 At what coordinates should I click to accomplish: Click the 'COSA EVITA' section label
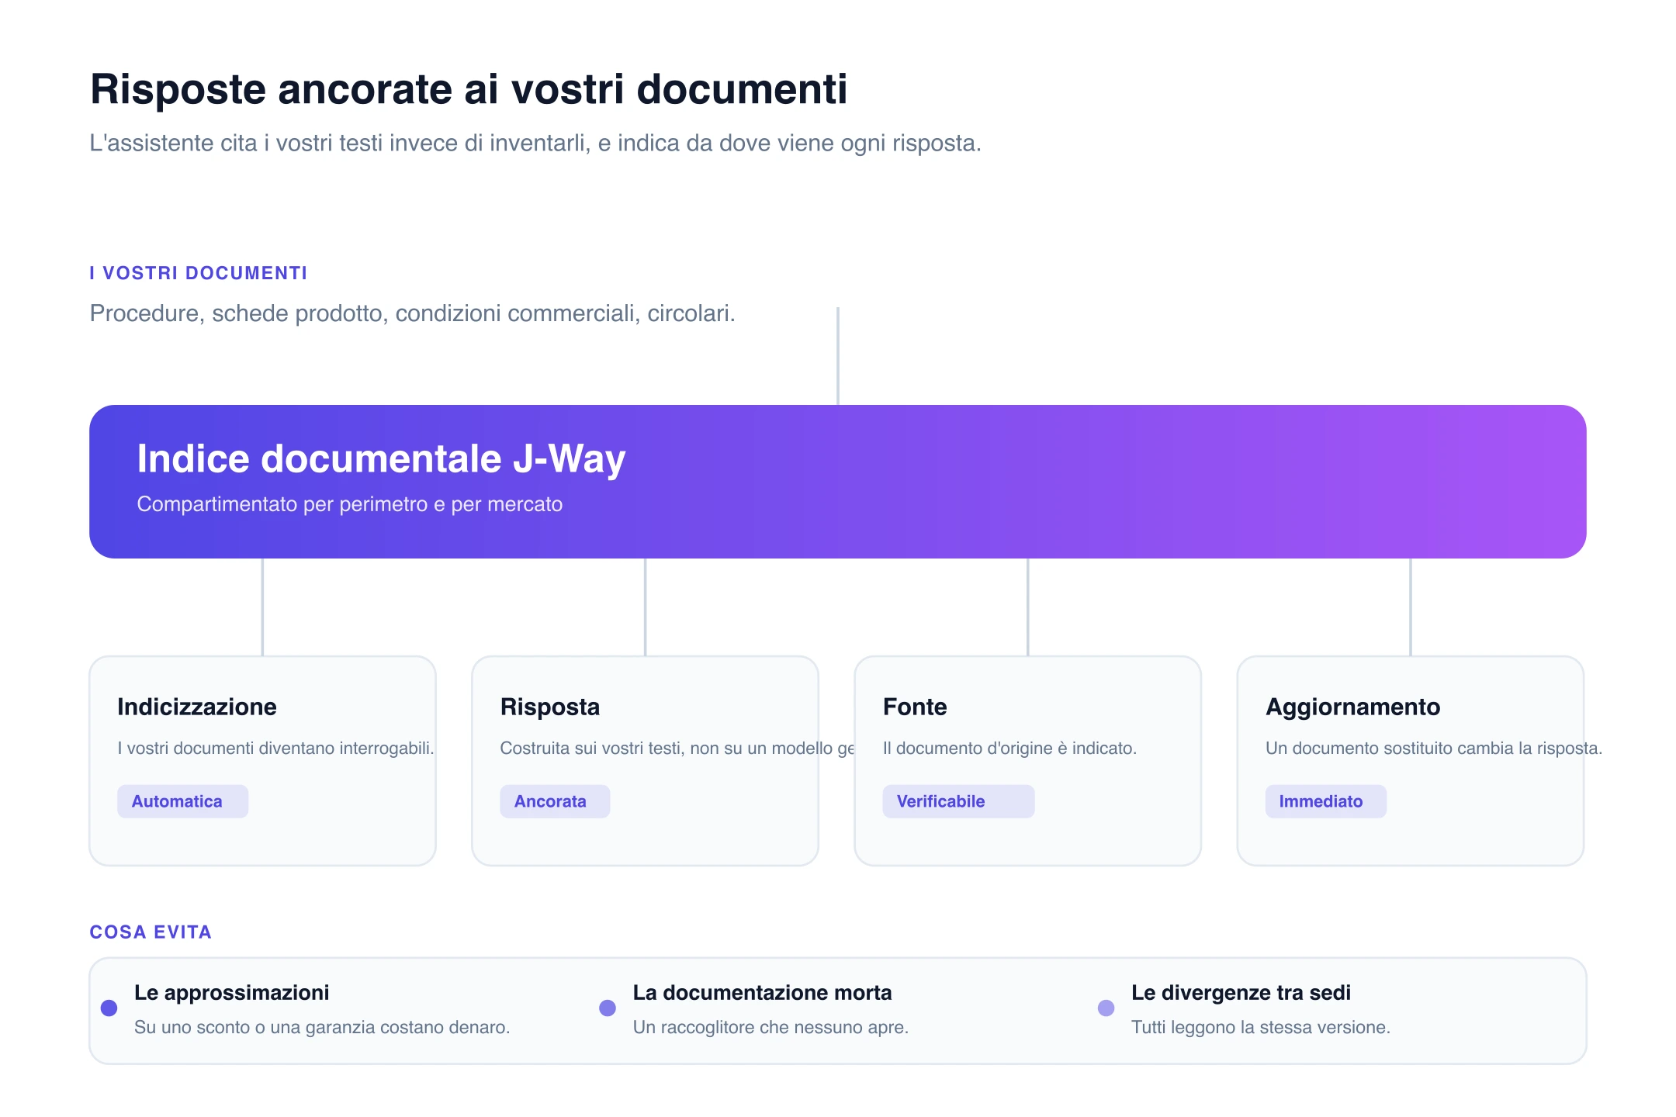coord(151,932)
